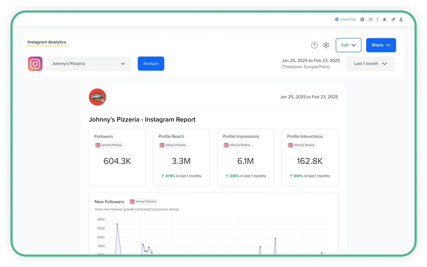Open the play video icon in top bar

362,20
